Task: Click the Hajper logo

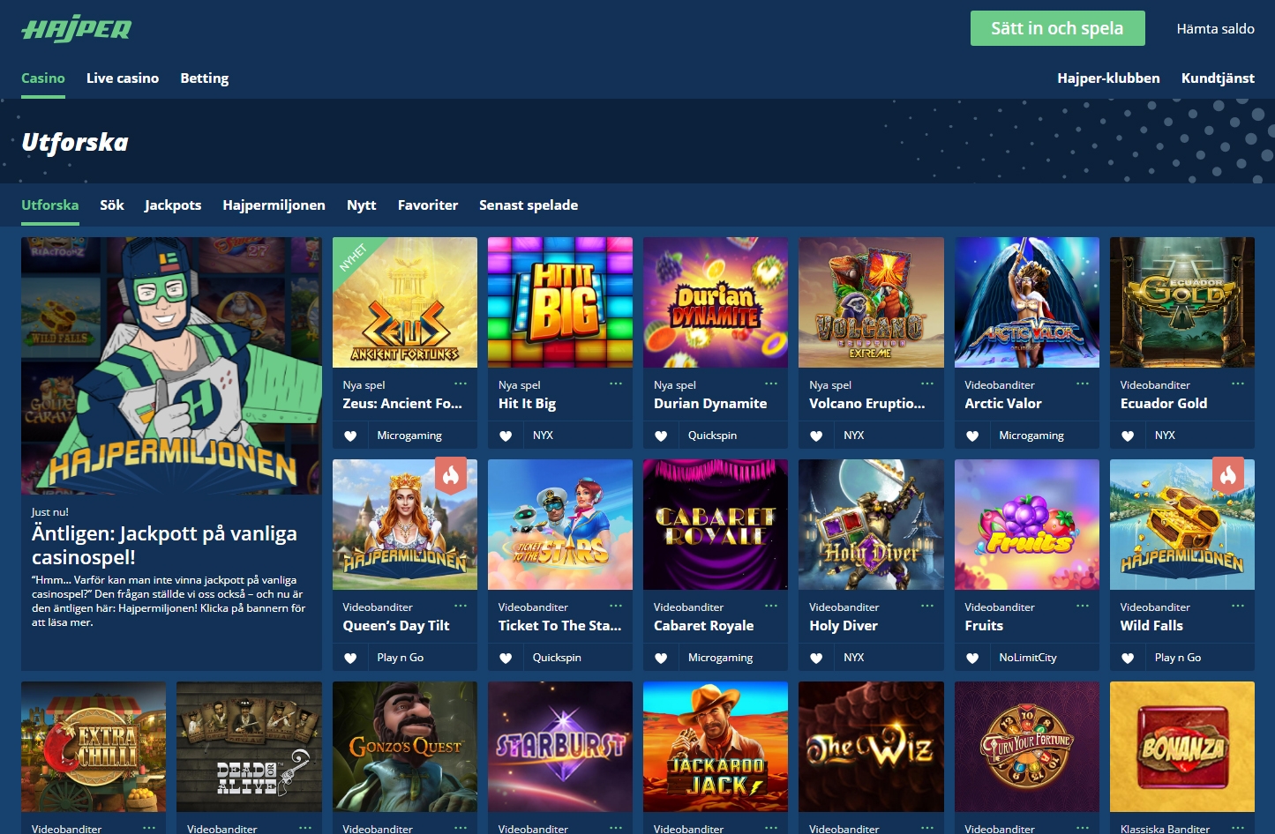Action: 77,28
